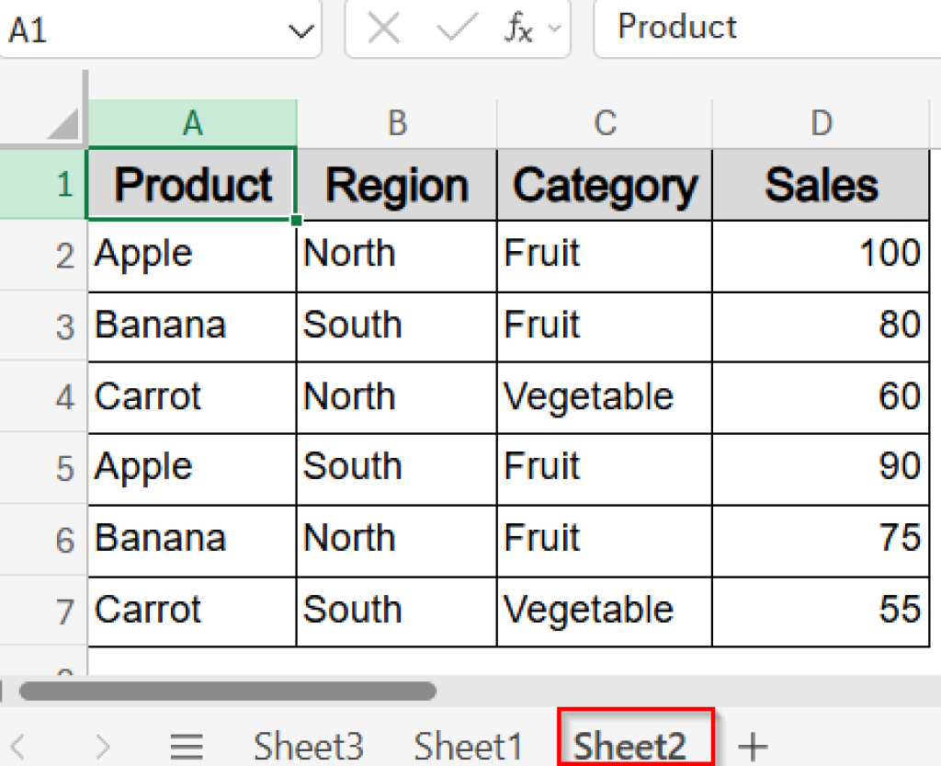This screenshot has height=766, width=941.
Task: Select the Sales header cell
Action: (821, 184)
